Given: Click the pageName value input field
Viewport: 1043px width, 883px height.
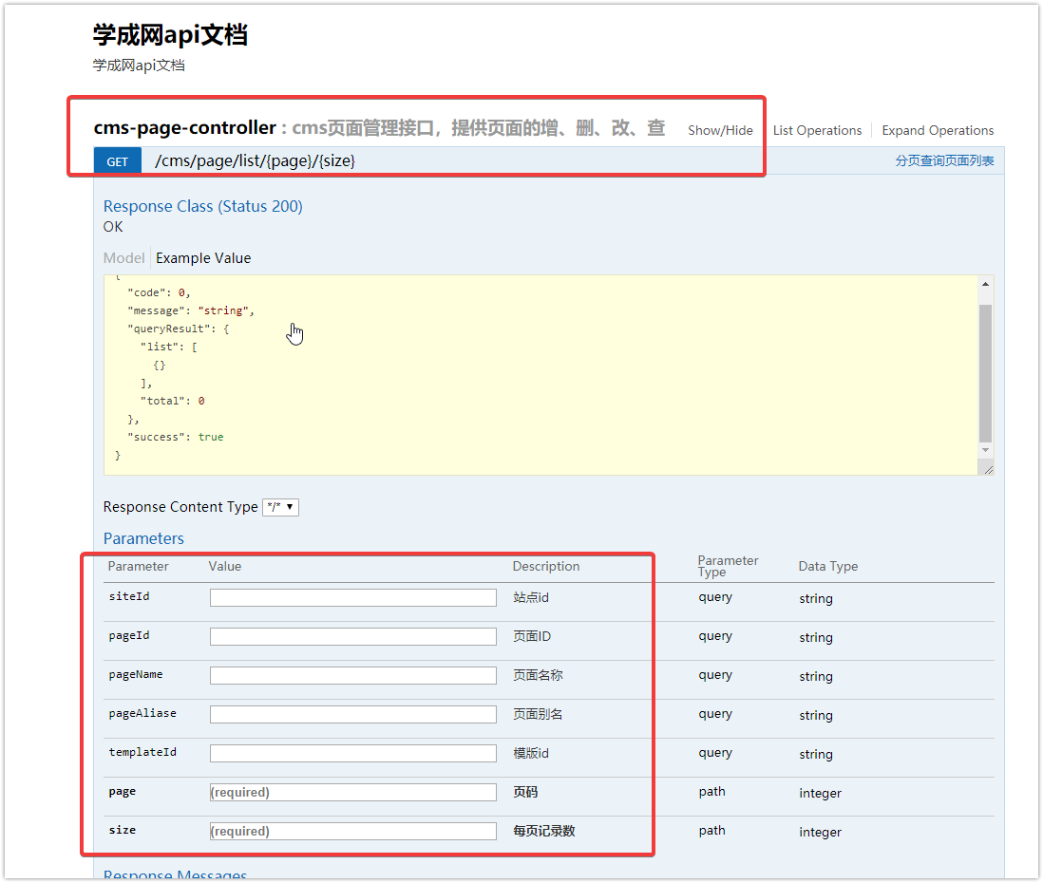Looking at the screenshot, I should click(x=353, y=676).
